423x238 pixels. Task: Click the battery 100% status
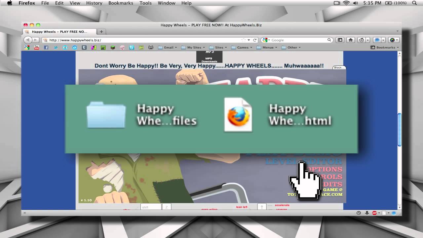pyautogui.click(x=396, y=3)
